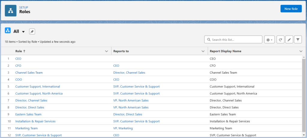Click VP, North American Sales in row 8
Screen dimensions: 307x138
131,107
